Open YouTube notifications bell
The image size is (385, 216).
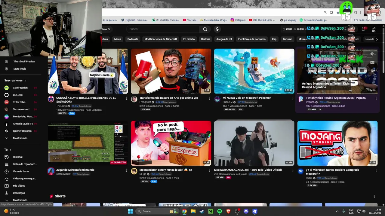click(363, 29)
